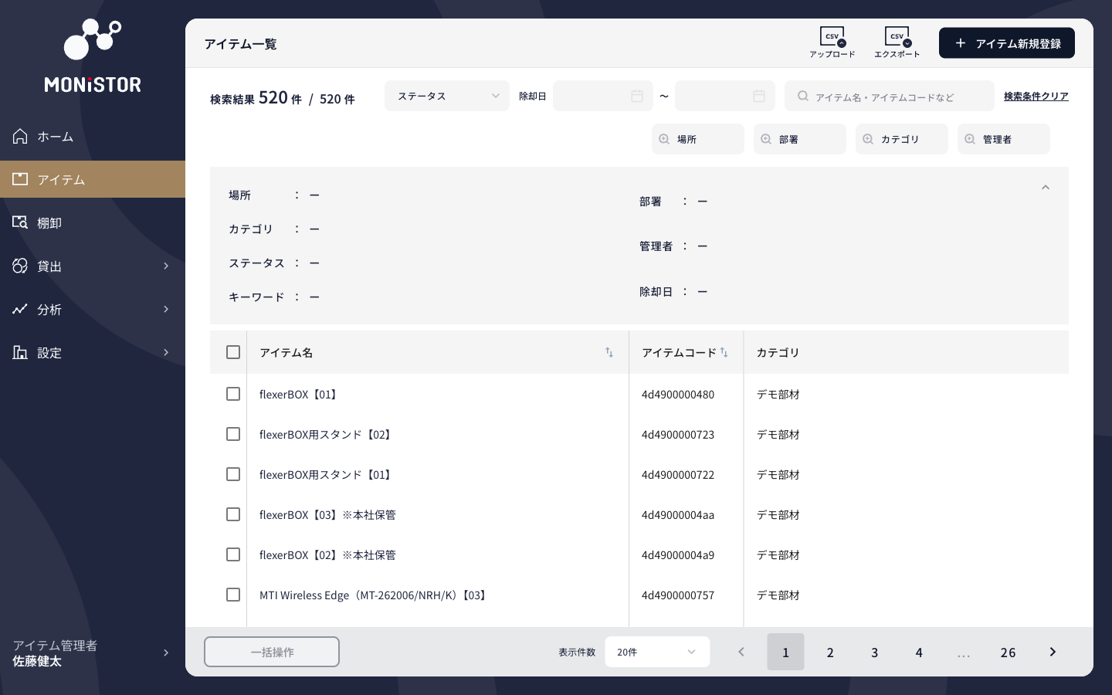
Task: Go to page 26
Action: (1008, 652)
